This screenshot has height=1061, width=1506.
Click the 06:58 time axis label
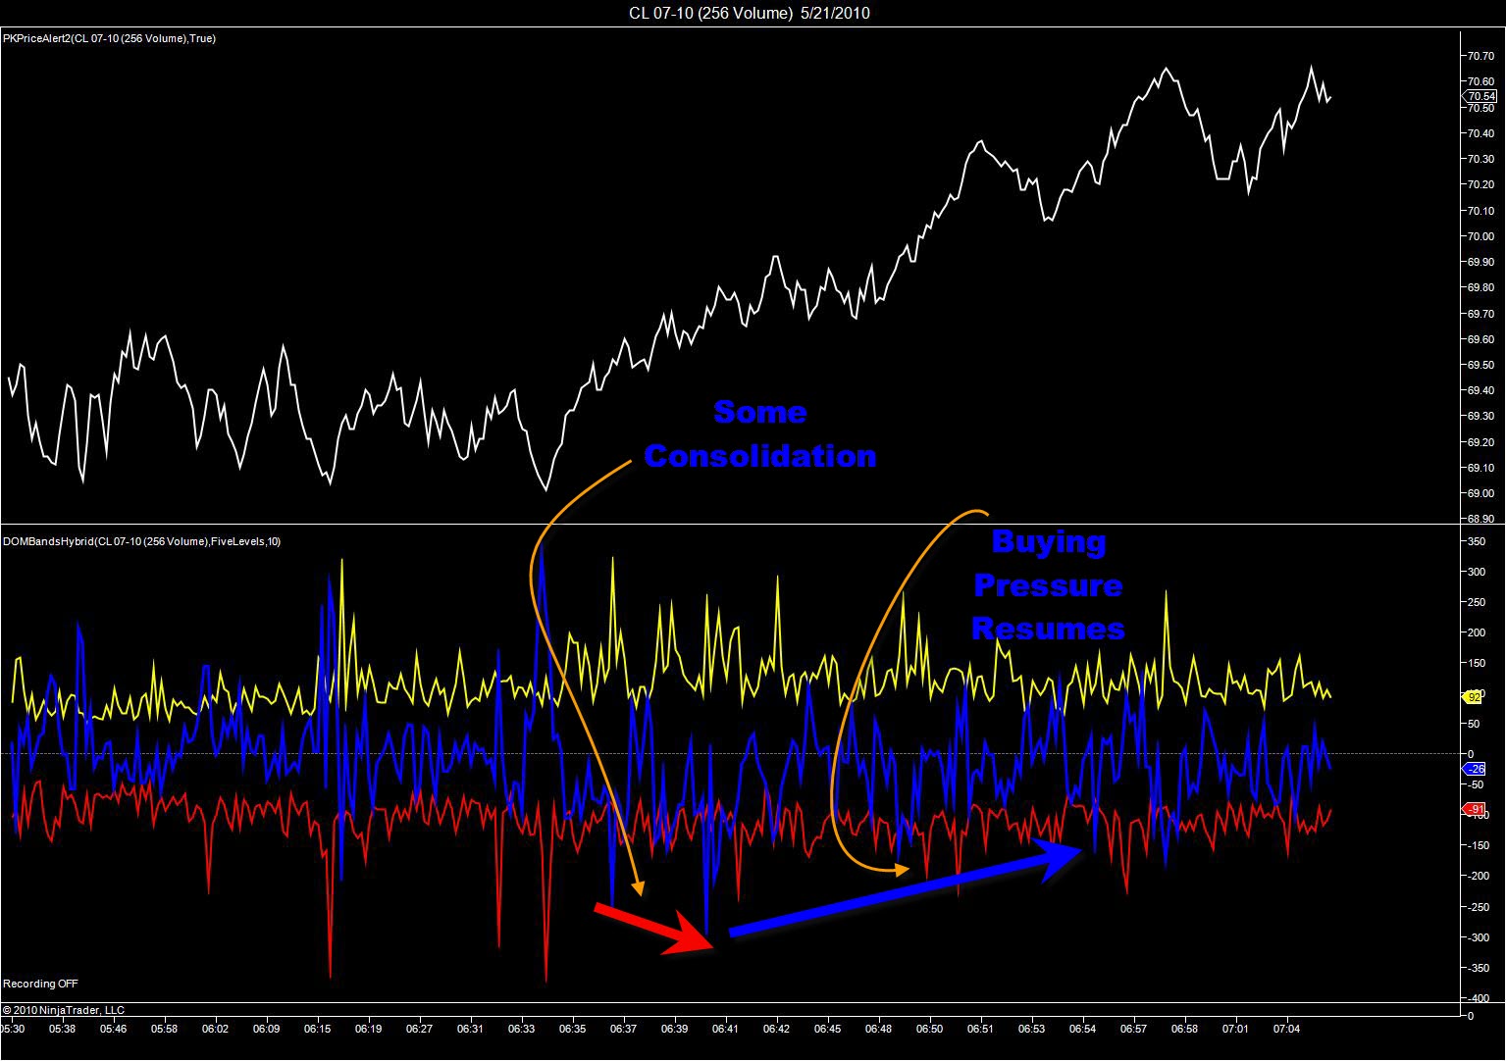1185,1030
